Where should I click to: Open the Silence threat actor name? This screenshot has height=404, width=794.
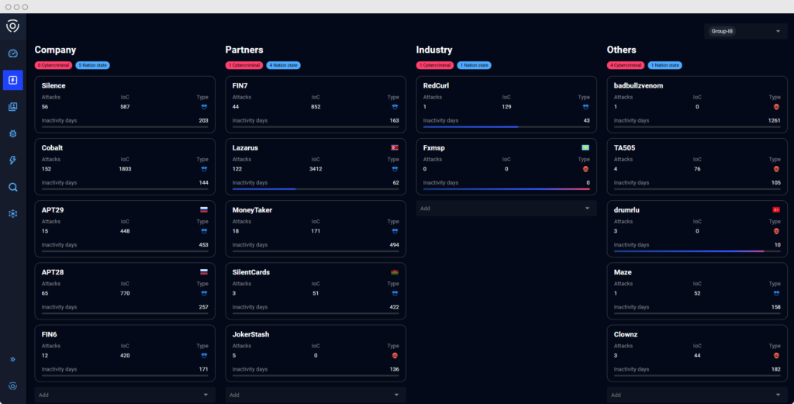(x=54, y=85)
